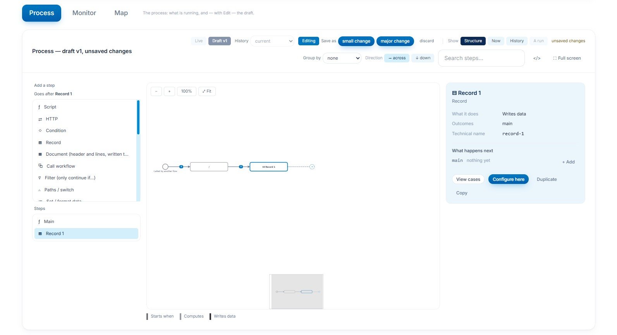Switch to the Map tab
The image size is (617, 335).
point(121,13)
